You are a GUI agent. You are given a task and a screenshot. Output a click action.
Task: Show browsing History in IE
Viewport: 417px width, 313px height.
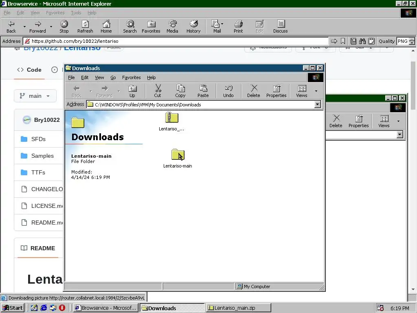[x=193, y=26]
